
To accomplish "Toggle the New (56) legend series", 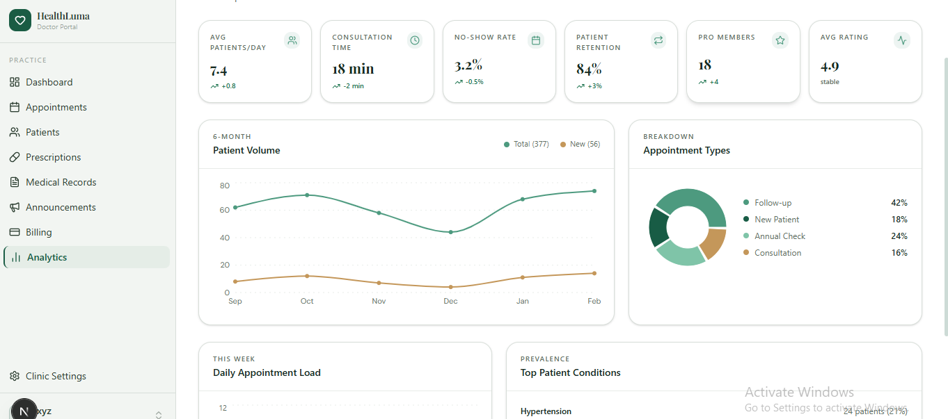I will (580, 145).
